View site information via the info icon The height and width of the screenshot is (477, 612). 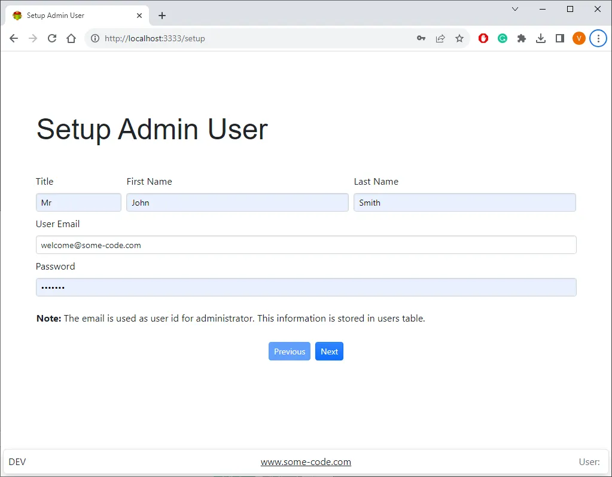(x=95, y=38)
